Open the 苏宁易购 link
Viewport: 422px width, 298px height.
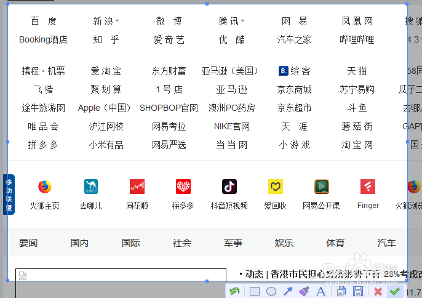[x=357, y=89]
